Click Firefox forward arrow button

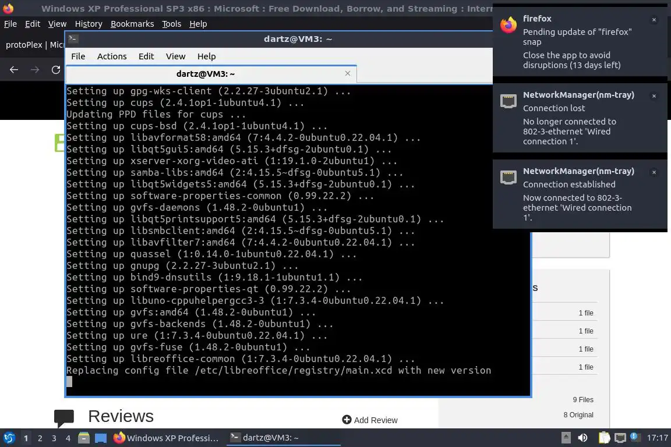pos(35,70)
